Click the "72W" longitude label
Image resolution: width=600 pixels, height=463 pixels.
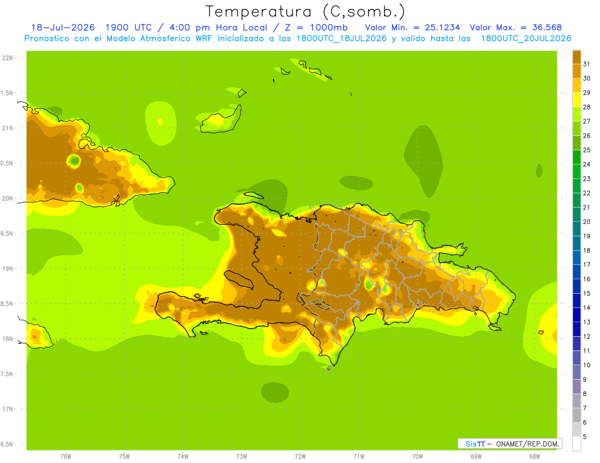click(300, 457)
